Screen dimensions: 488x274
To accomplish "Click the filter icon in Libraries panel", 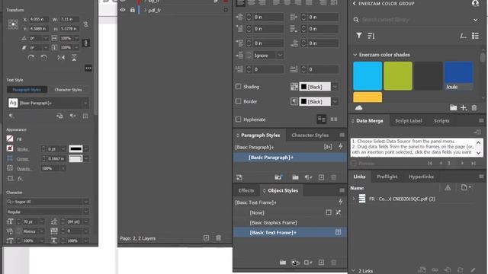I will pyautogui.click(x=359, y=36).
